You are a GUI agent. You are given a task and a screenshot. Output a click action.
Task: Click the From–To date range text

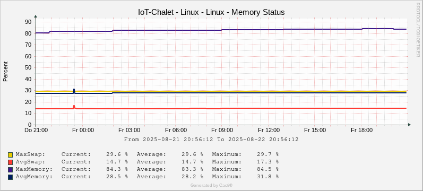[211, 140]
